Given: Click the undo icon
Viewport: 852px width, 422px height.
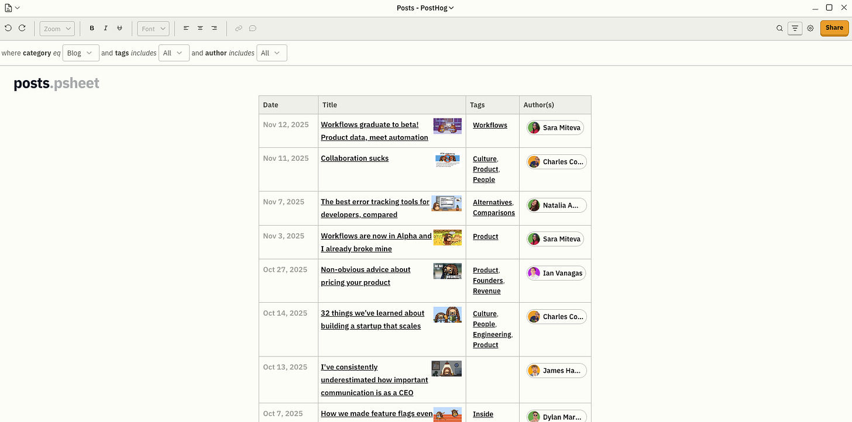Looking at the screenshot, I should (8, 28).
